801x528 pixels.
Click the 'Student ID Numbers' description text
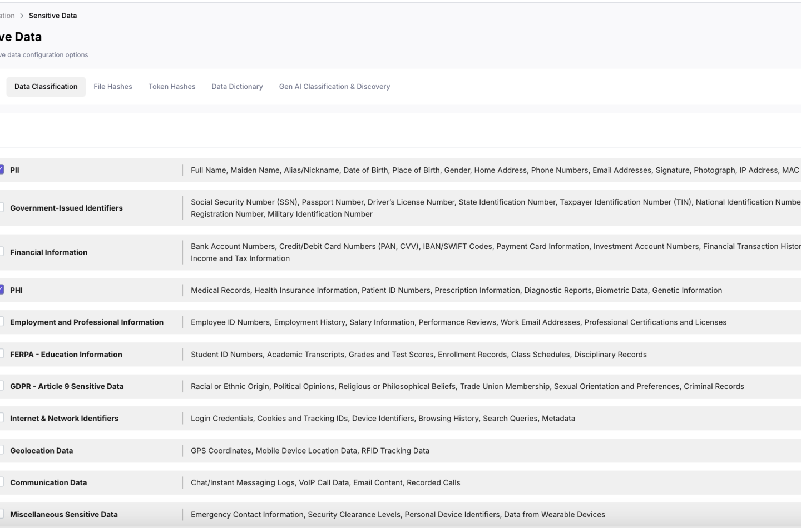(x=418, y=355)
